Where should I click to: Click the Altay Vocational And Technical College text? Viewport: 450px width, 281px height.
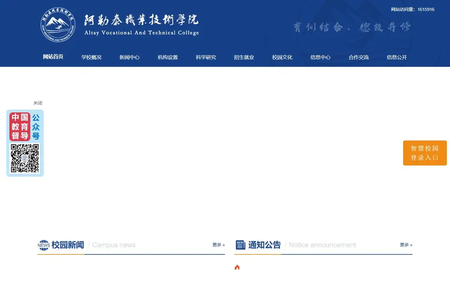click(142, 33)
